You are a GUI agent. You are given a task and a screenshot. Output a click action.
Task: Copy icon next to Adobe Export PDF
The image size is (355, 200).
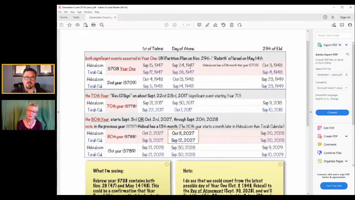(348, 54)
